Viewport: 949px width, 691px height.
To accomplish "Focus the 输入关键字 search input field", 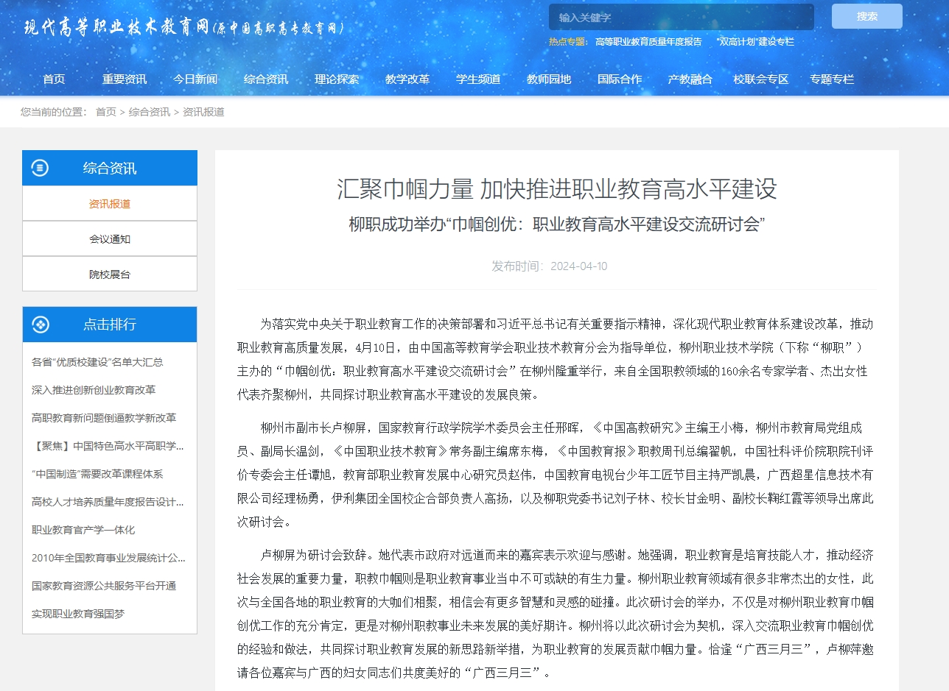I will point(681,17).
